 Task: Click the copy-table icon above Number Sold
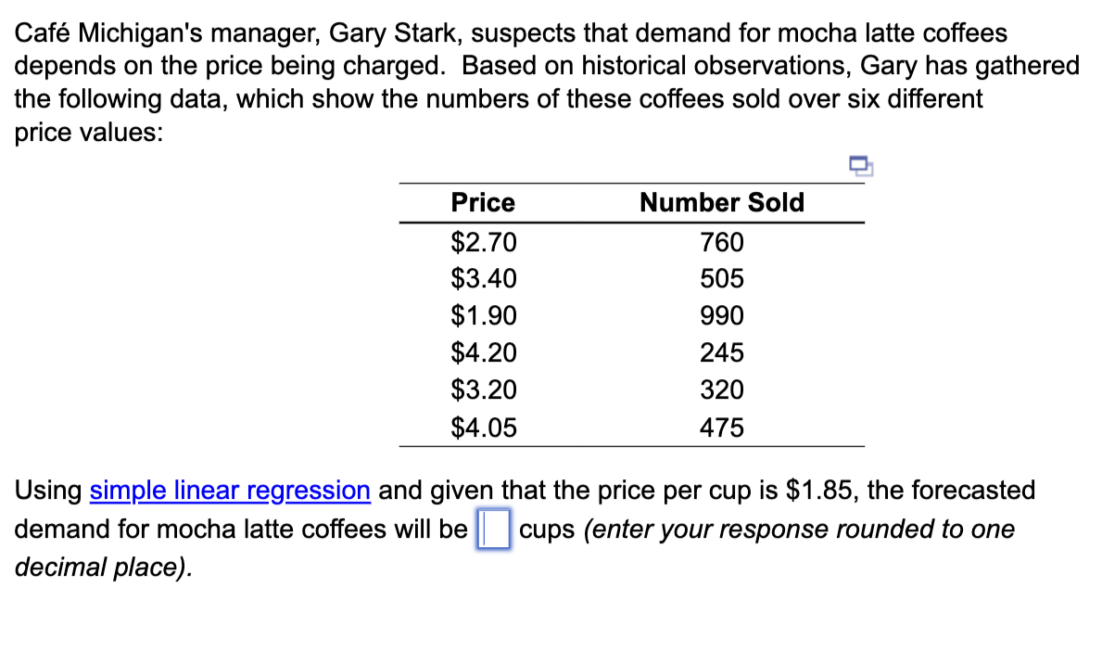[x=860, y=166]
